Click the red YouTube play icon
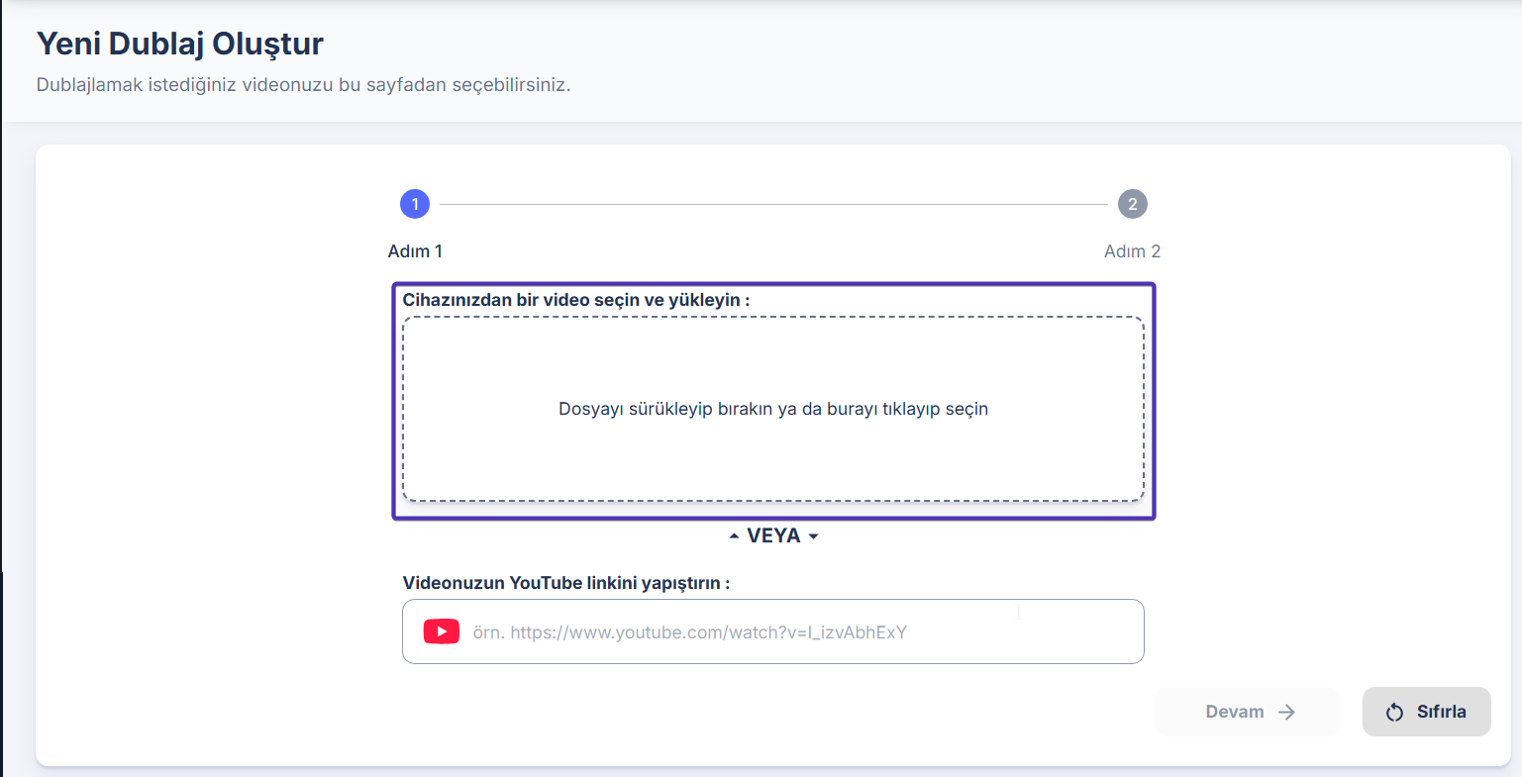The height and width of the screenshot is (777, 1522). [x=441, y=631]
